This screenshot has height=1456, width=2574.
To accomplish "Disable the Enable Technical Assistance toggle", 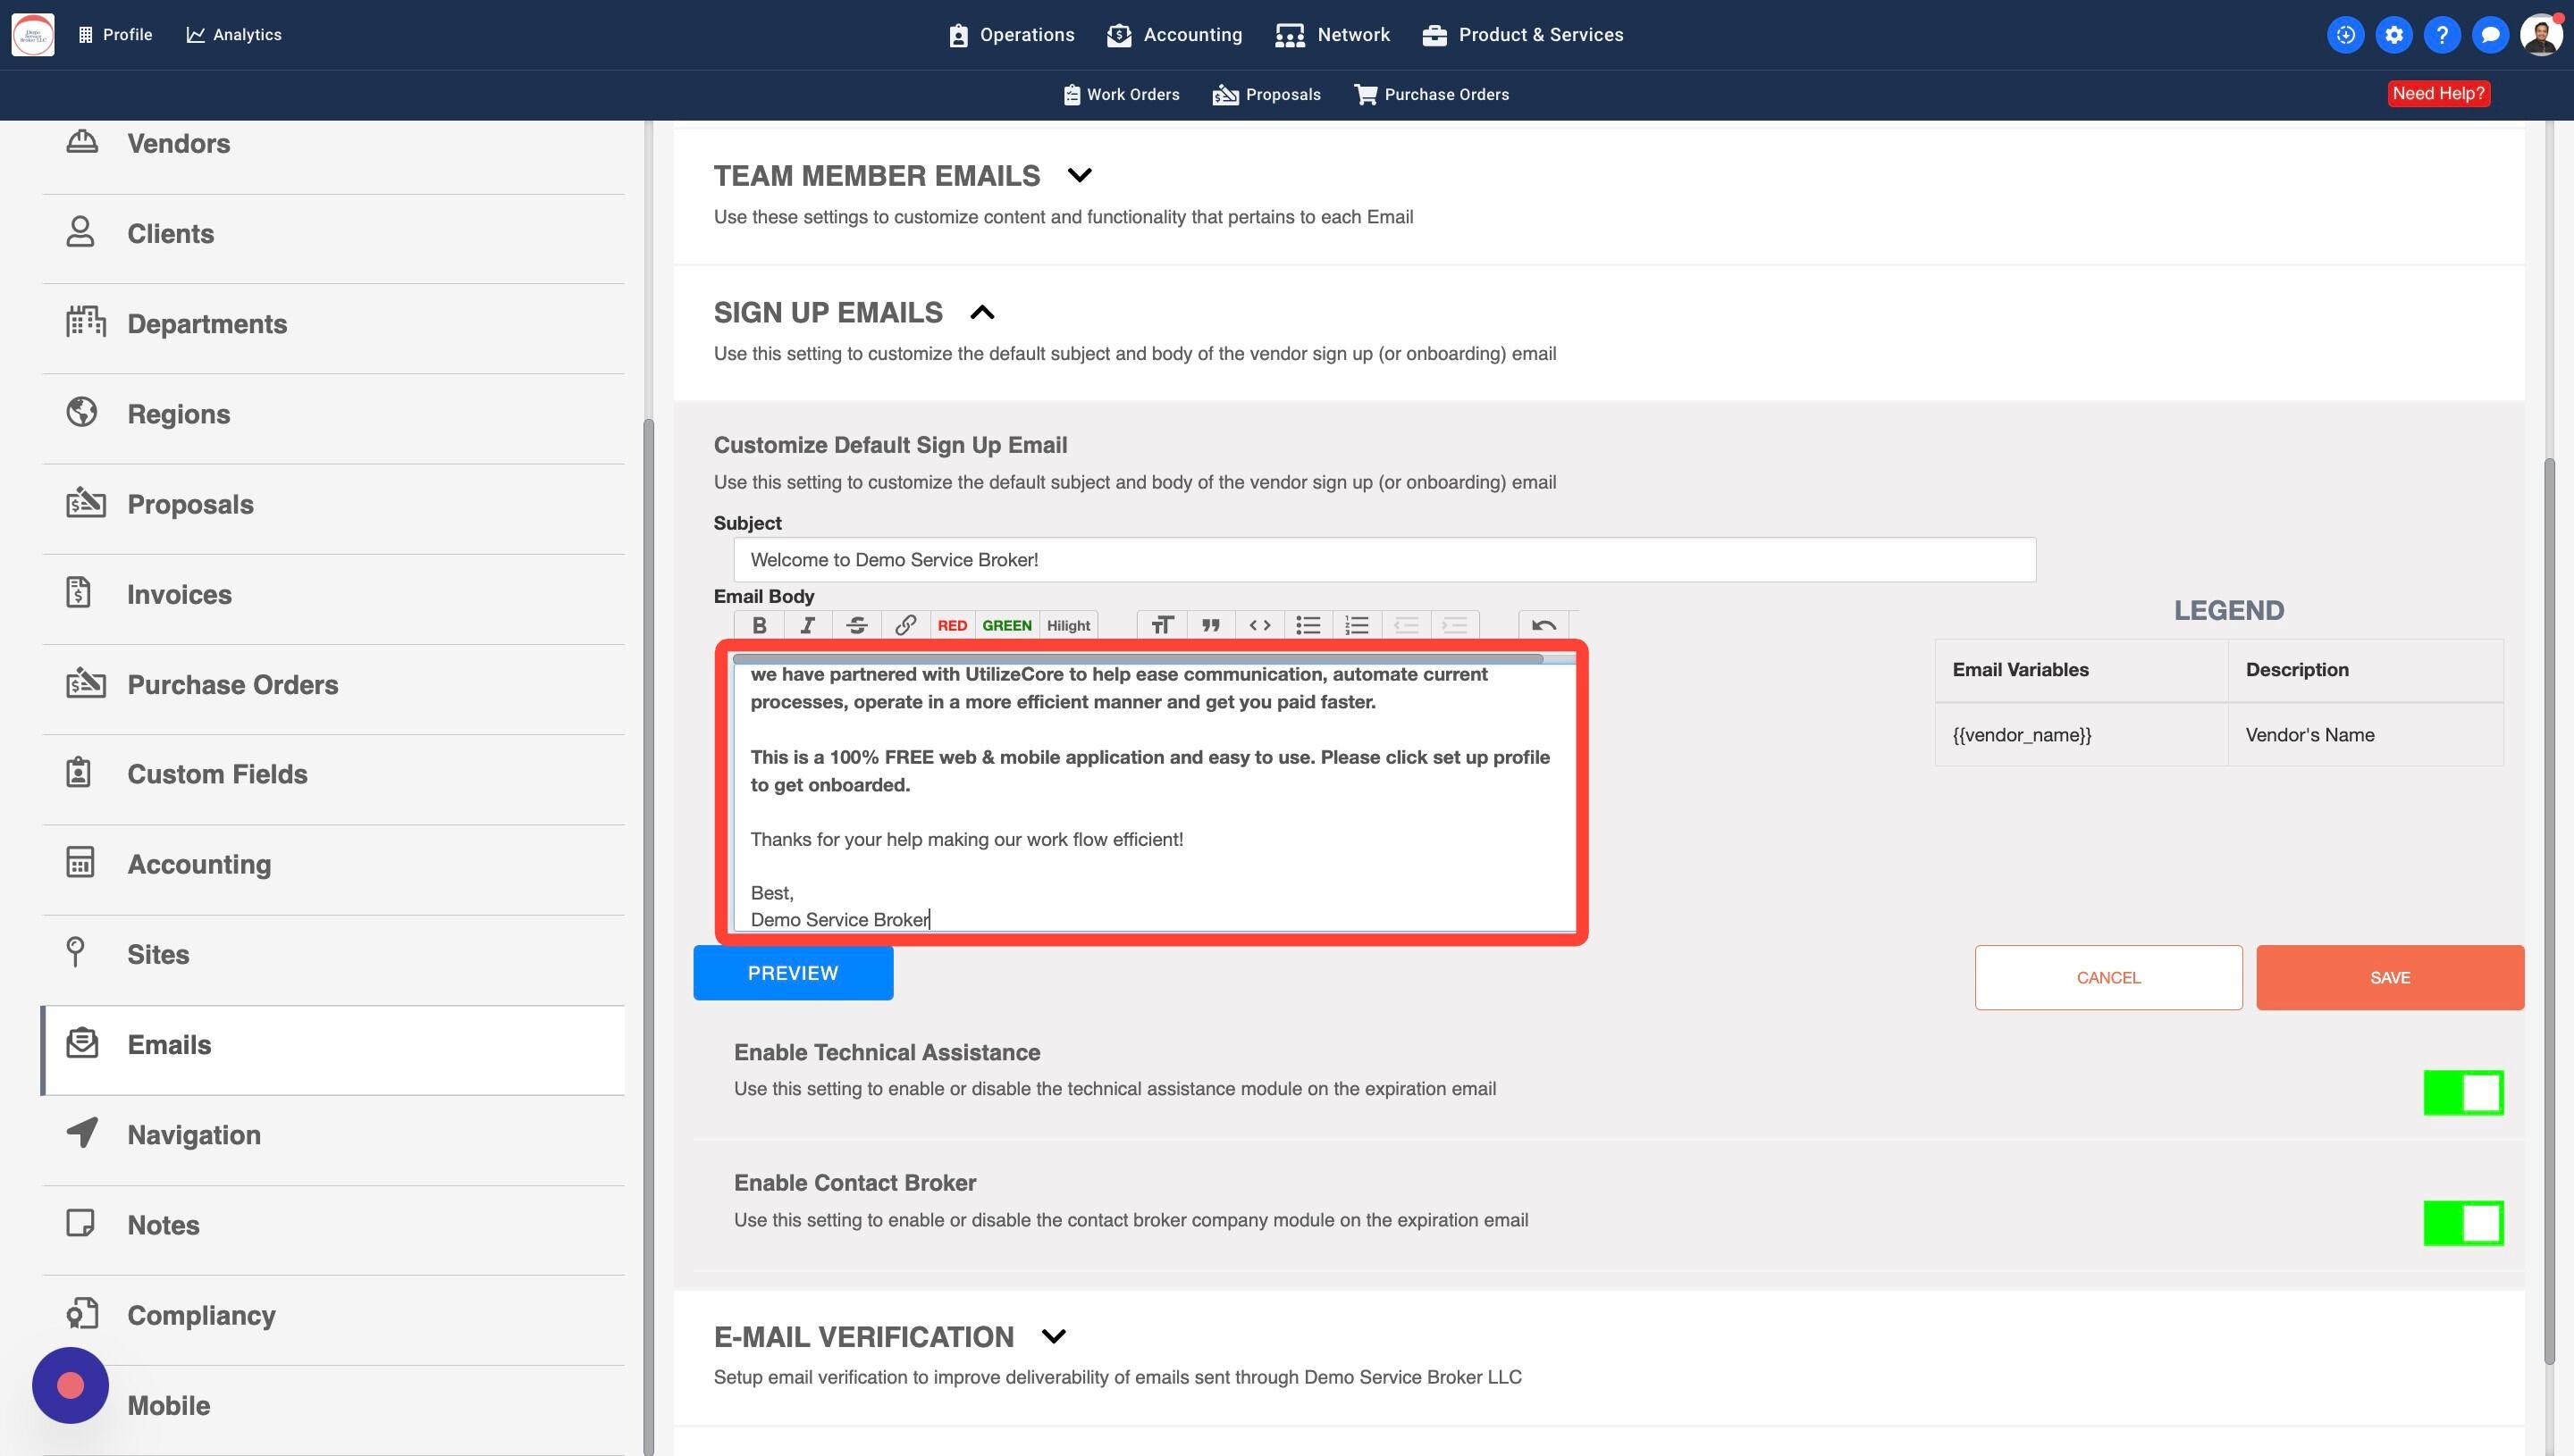I will point(2462,1092).
